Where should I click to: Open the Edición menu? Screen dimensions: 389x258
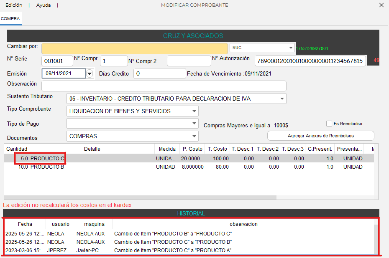(x=14, y=5)
